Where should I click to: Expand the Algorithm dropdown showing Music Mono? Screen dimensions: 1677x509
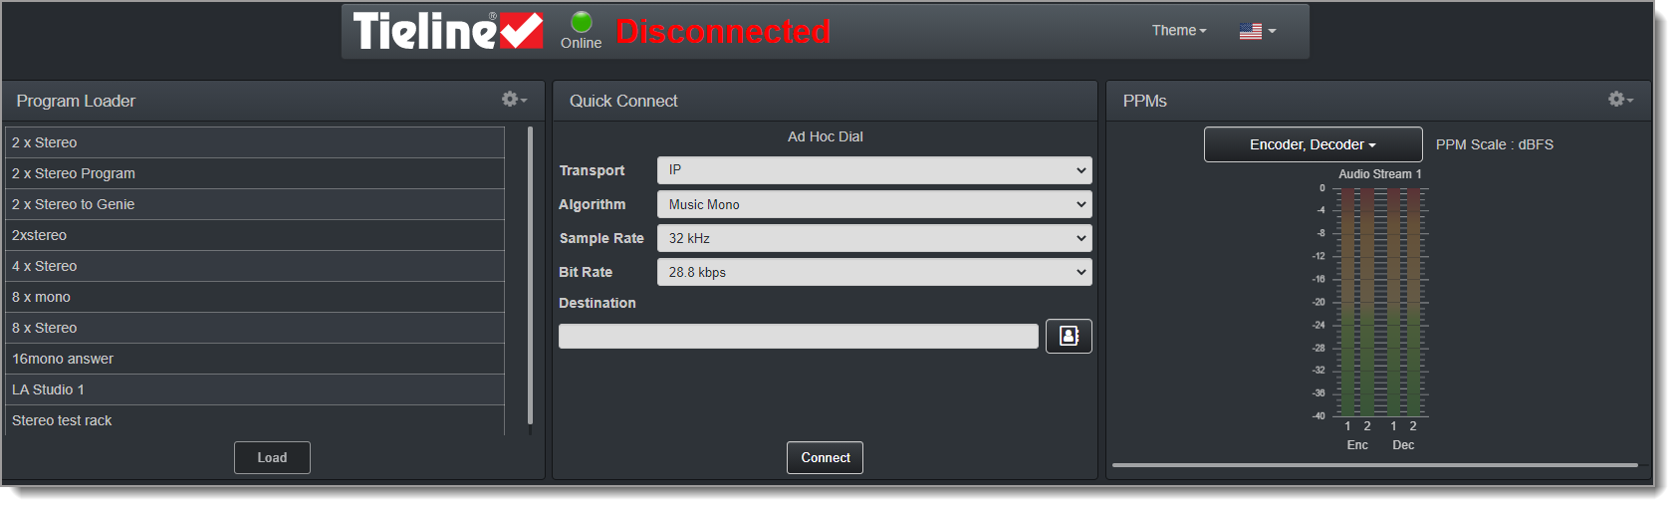[x=873, y=204]
